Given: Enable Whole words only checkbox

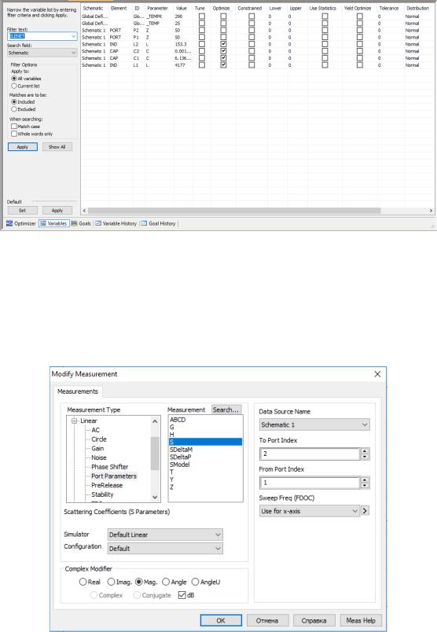Looking at the screenshot, I should [x=14, y=134].
